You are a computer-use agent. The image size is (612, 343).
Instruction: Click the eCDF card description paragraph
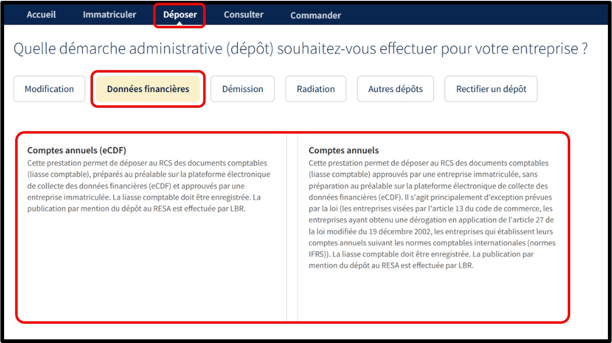[x=148, y=186]
